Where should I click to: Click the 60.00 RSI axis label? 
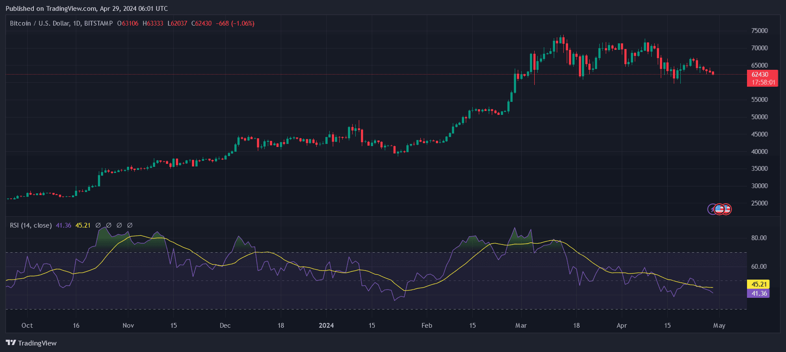759,267
